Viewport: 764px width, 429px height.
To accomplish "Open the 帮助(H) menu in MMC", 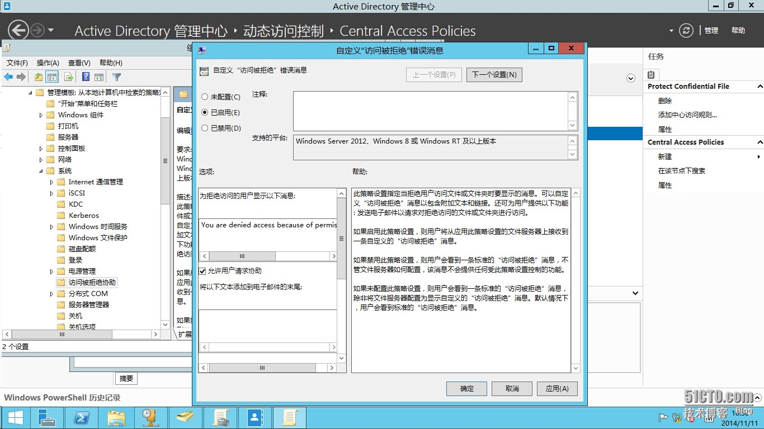I will 111,63.
